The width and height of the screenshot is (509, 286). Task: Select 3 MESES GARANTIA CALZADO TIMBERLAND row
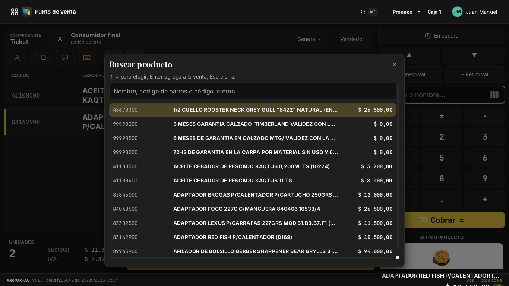point(253,124)
